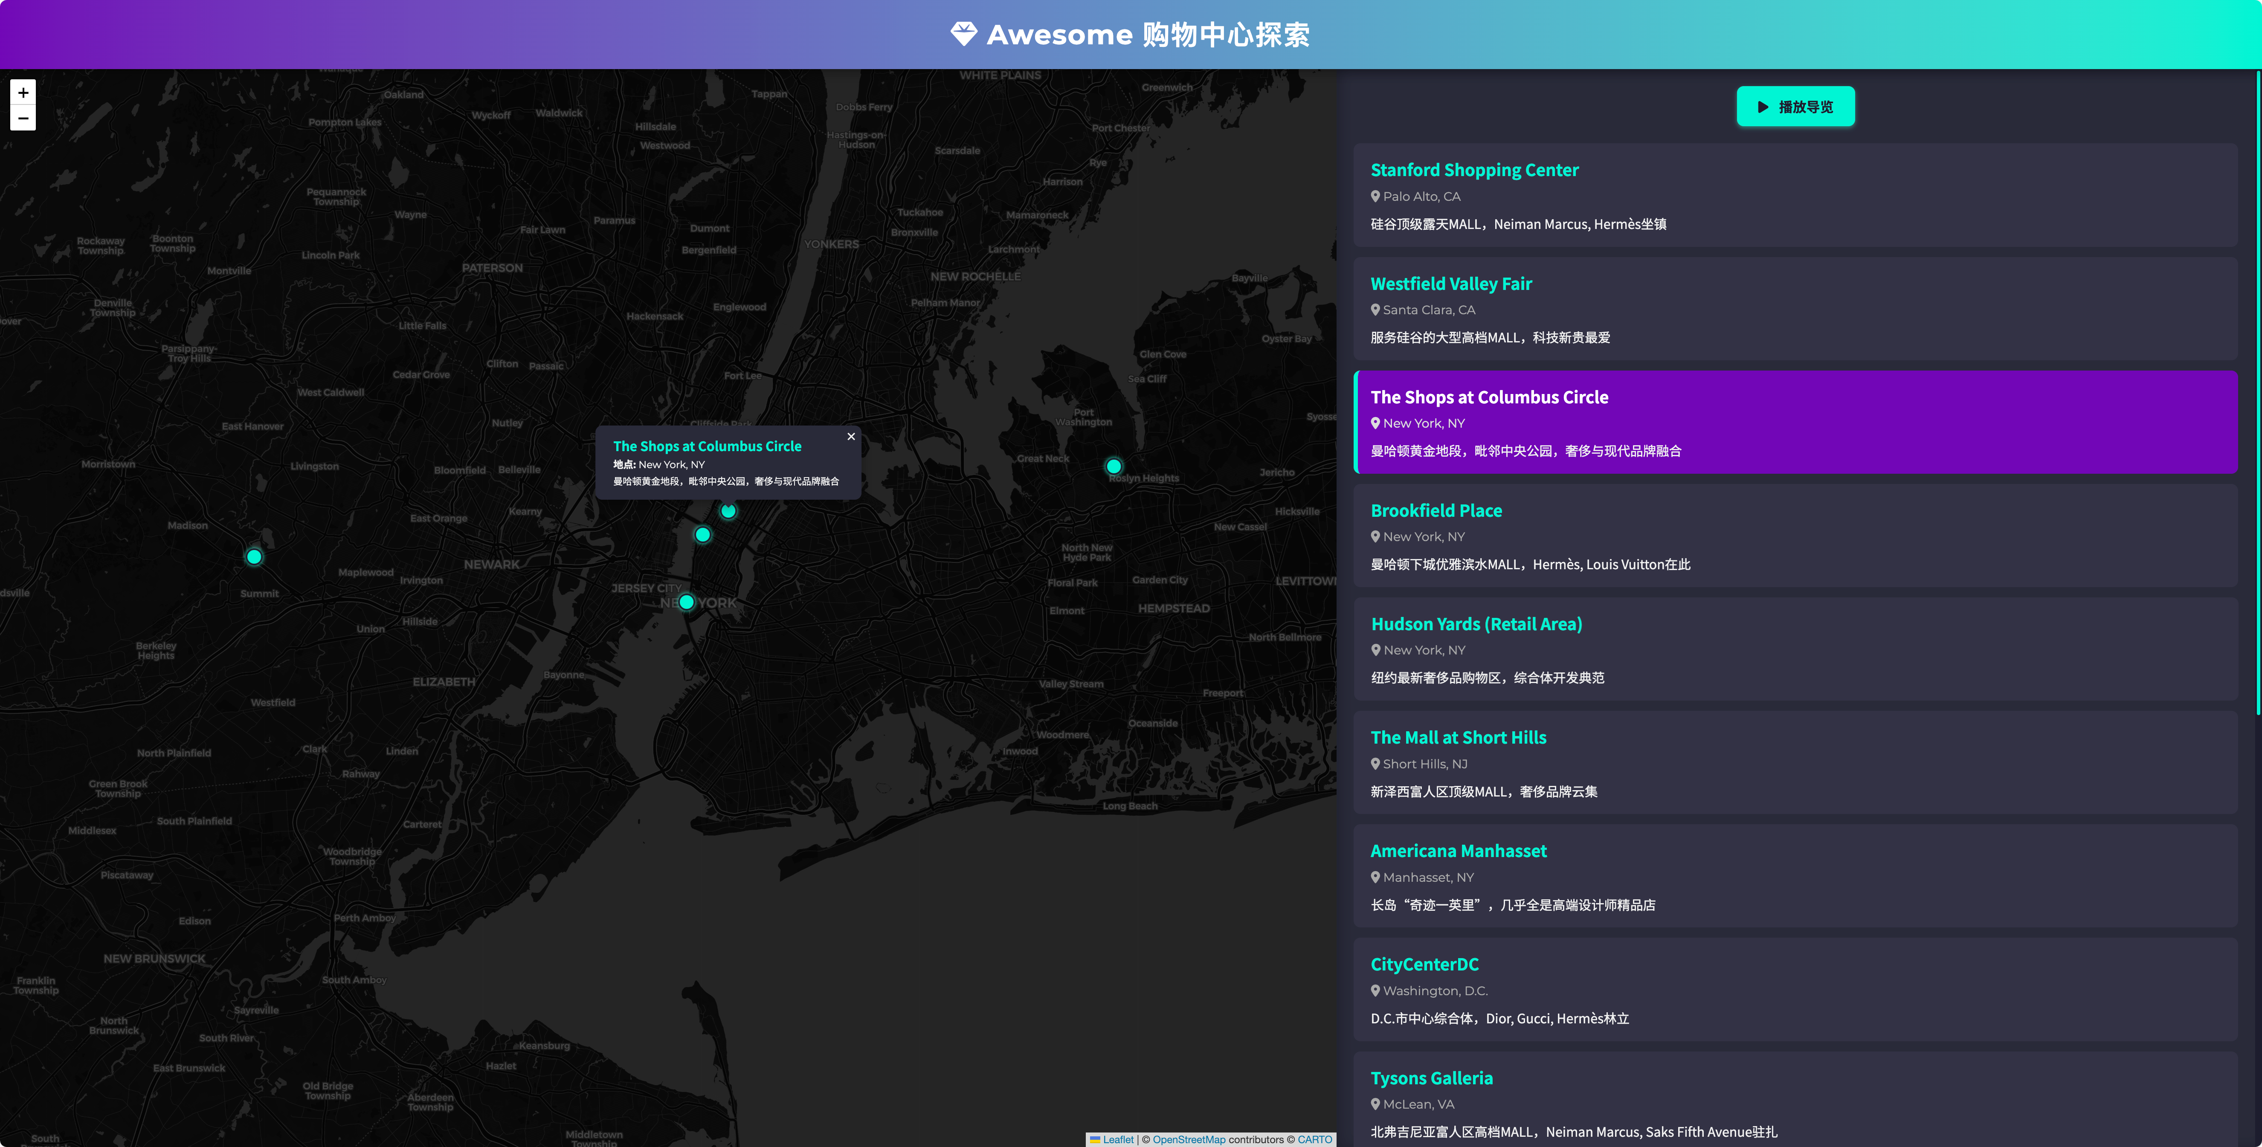
Task: Select the highlighted Shops at Columbus Circle card
Action: (x=1795, y=423)
